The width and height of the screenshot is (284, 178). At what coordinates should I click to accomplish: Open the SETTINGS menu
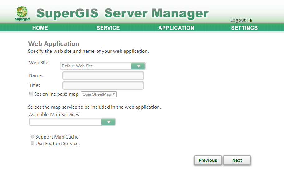tap(244, 28)
